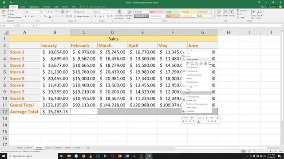Click the AutoSum sigma icon
The width and height of the screenshot is (284, 159).
coord(238,11)
